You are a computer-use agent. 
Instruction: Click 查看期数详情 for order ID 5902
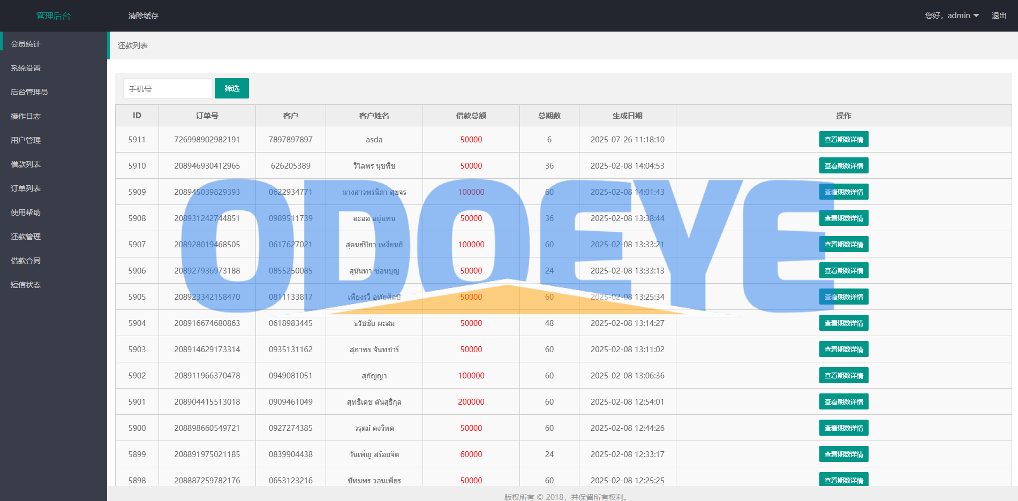843,375
